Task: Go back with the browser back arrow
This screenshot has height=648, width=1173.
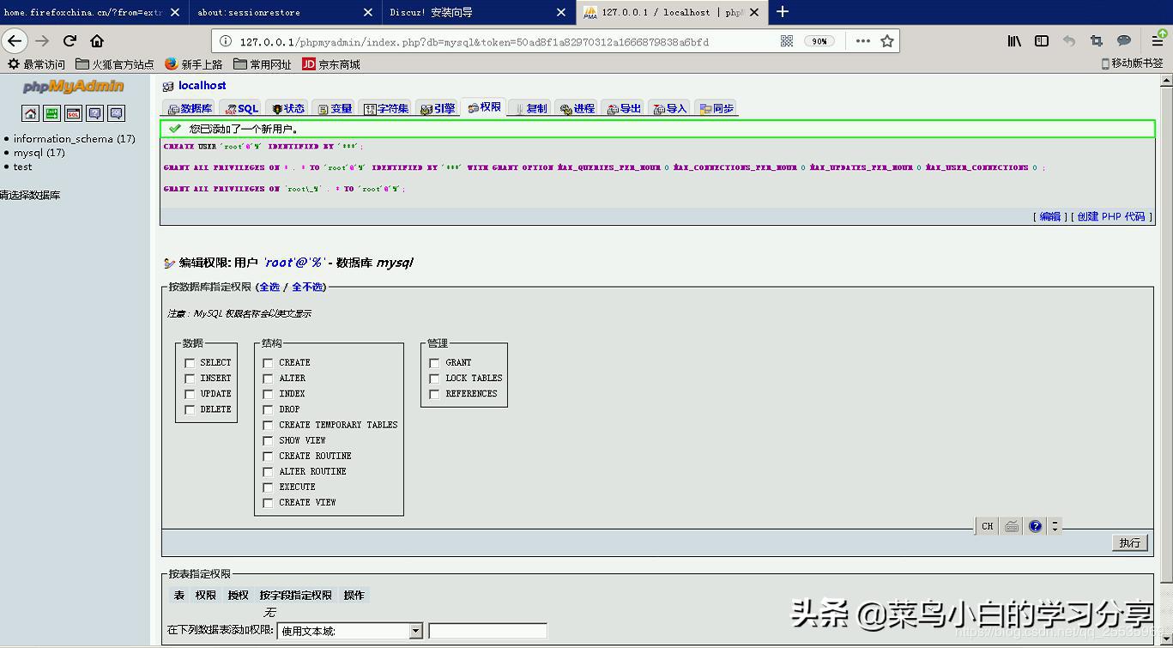Action: pos(15,40)
